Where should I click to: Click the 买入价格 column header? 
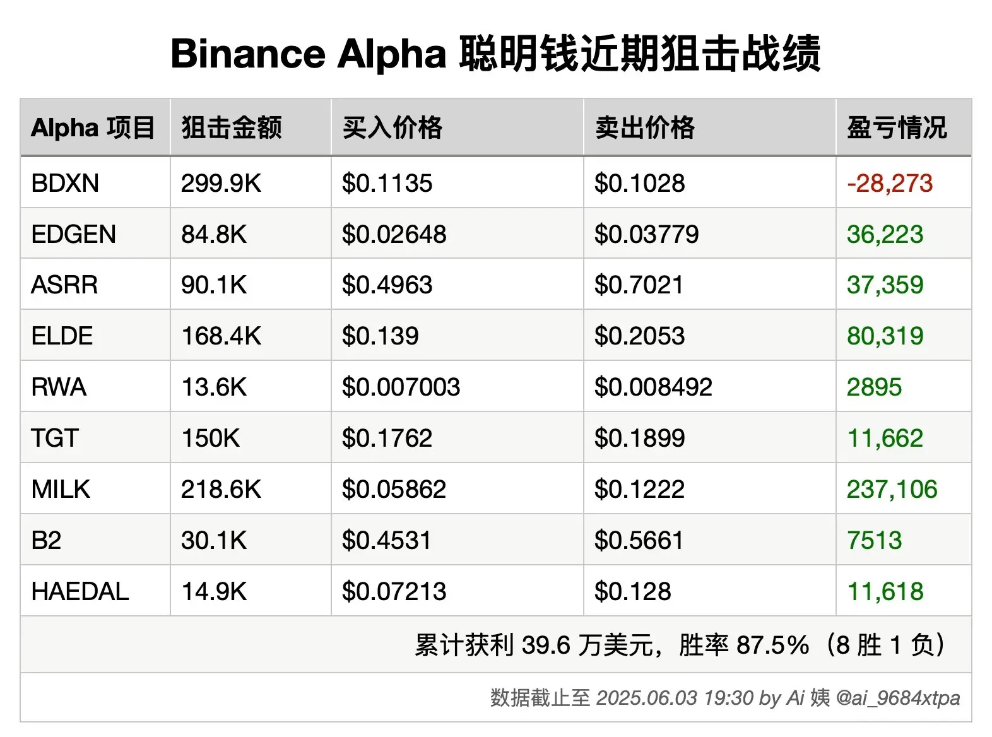[x=393, y=127]
